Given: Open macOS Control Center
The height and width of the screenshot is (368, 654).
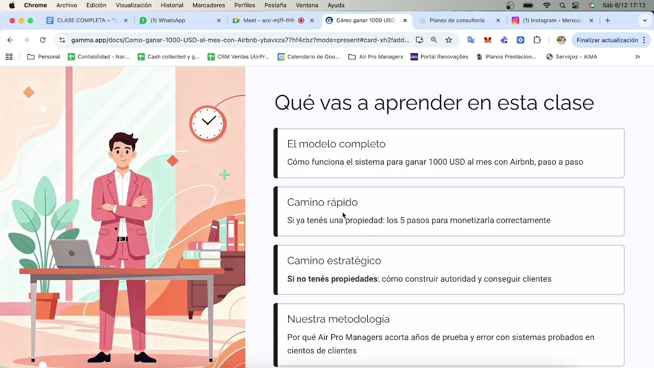Looking at the screenshot, I should coord(576,5).
